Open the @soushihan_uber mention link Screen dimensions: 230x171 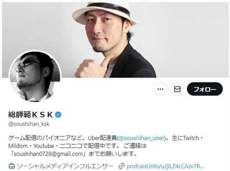coord(142,138)
